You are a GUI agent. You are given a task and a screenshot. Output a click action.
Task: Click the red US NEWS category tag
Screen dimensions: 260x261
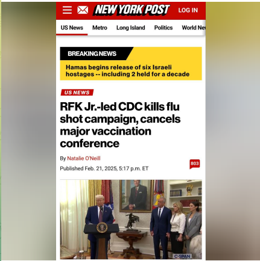pos(77,93)
